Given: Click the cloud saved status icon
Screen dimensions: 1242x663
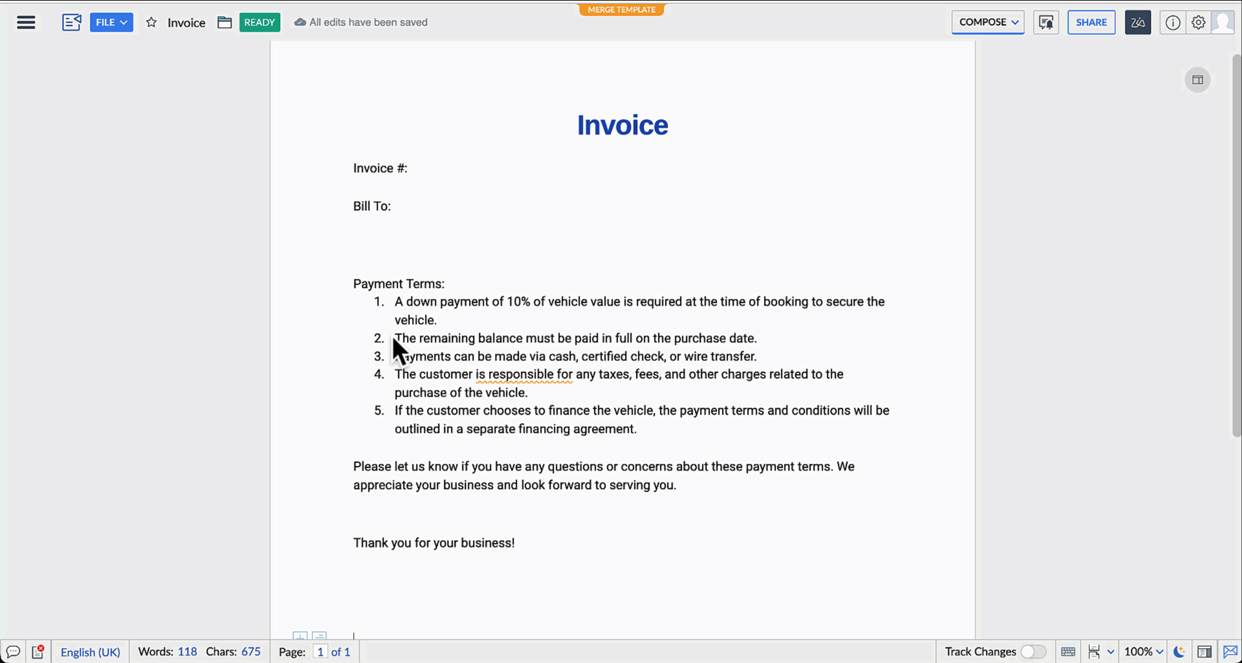Looking at the screenshot, I should (x=300, y=23).
